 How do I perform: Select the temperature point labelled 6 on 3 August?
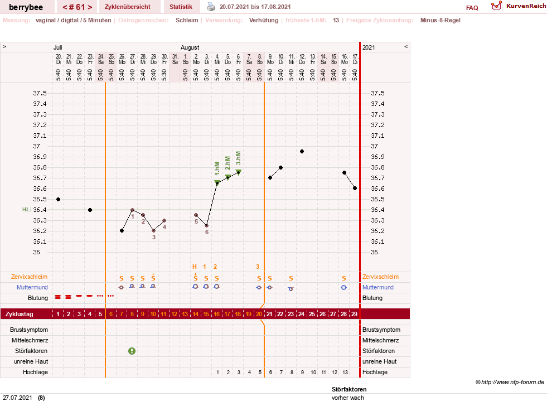[x=206, y=226]
